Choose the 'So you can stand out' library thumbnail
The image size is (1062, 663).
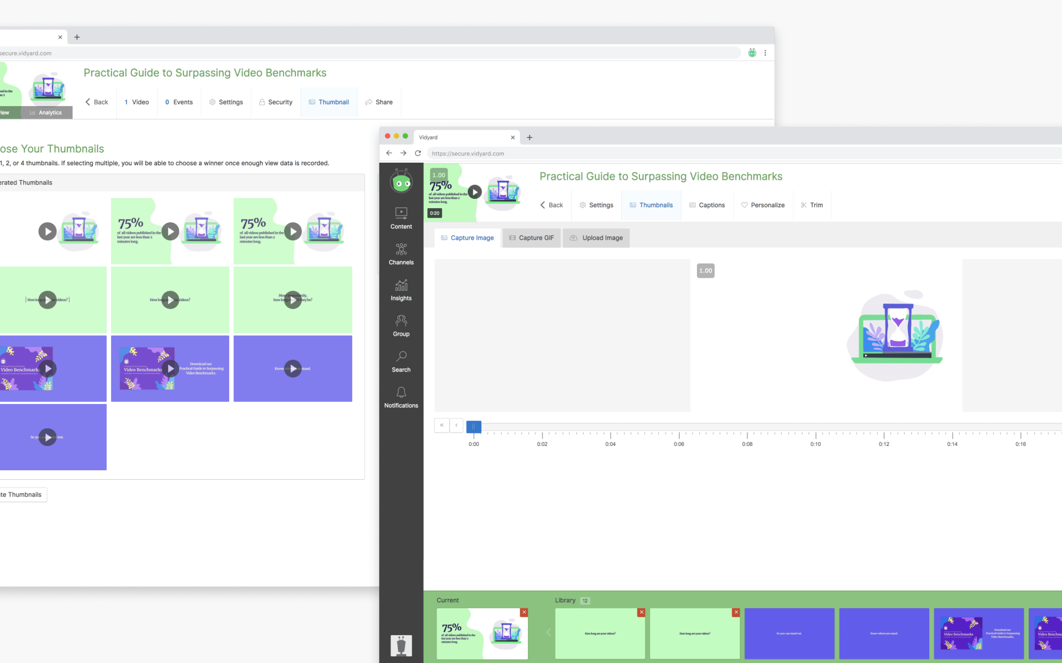[x=789, y=633]
